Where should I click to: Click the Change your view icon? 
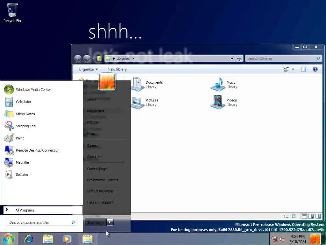(x=286, y=69)
